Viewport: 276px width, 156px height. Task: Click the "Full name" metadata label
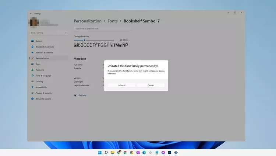[x=78, y=65]
